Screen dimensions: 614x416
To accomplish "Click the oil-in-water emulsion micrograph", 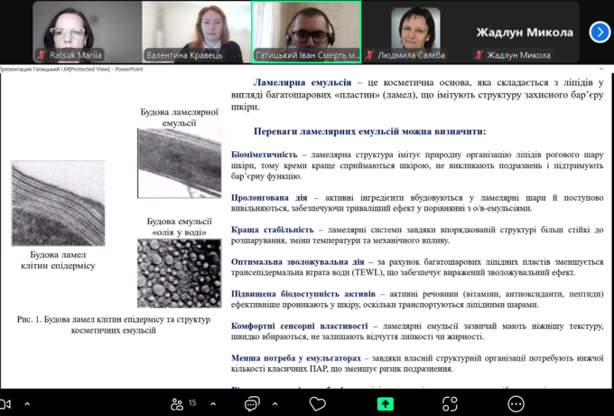I will point(179,272).
